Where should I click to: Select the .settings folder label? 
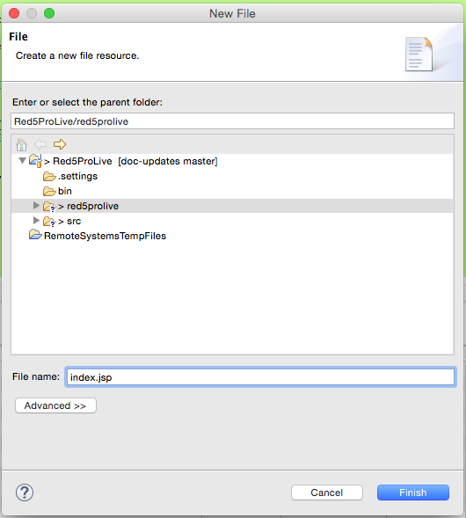coord(77,177)
